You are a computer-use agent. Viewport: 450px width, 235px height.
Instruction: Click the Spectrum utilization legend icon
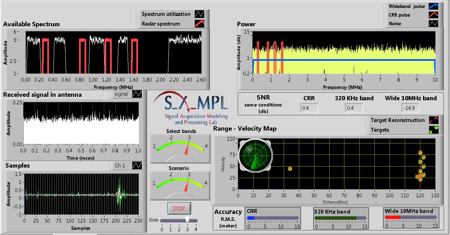point(199,14)
